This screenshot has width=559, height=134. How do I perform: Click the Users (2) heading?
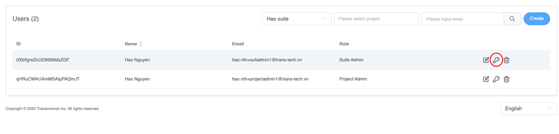(26, 19)
